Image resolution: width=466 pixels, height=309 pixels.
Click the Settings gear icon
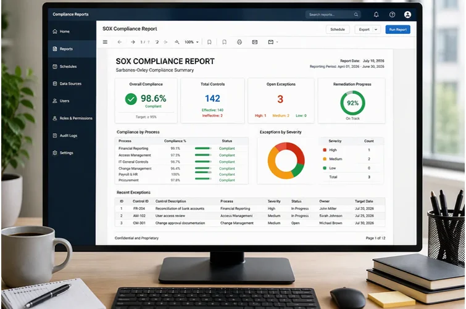coord(55,153)
